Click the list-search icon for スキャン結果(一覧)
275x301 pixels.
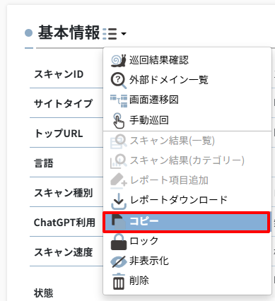(x=119, y=141)
